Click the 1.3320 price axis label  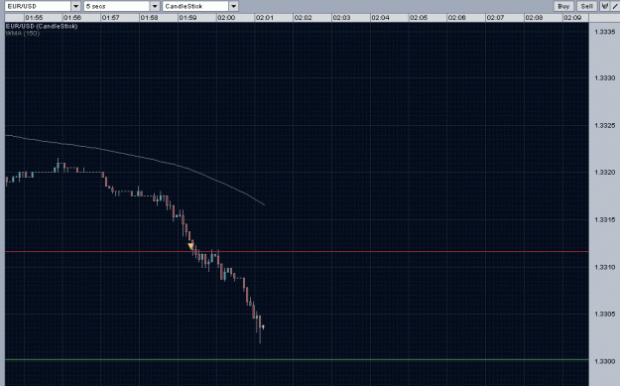[x=605, y=173]
